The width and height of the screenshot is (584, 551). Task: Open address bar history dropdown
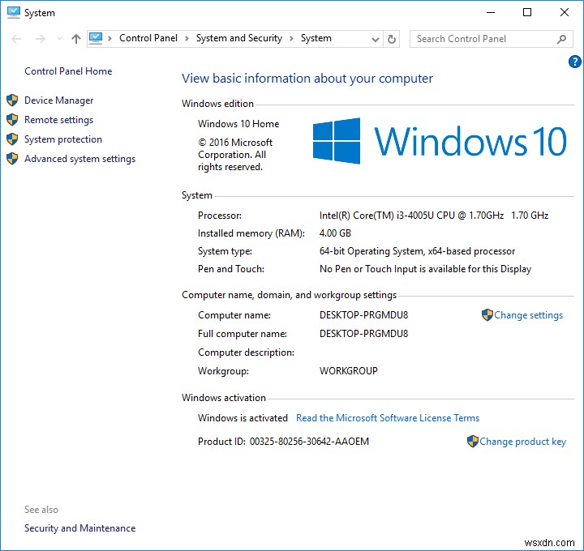pyautogui.click(x=376, y=39)
